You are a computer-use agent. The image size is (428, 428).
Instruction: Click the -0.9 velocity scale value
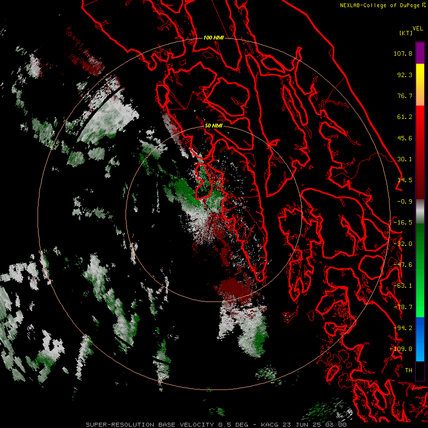(x=405, y=202)
